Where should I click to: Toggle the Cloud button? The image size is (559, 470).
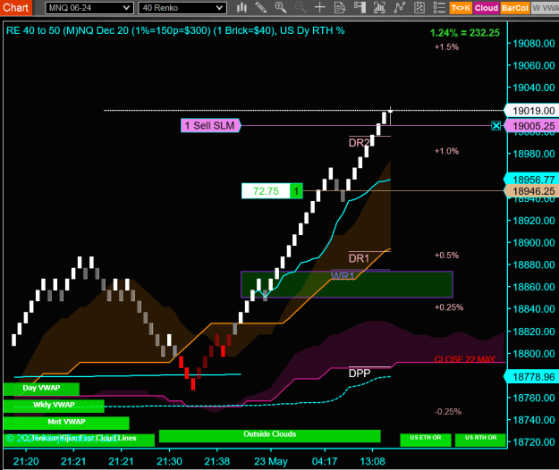coord(487,8)
